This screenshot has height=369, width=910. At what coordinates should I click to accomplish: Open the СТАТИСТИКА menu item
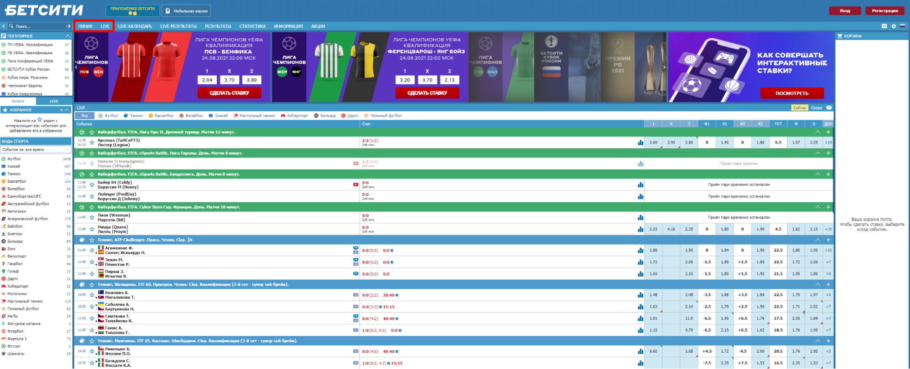[253, 26]
